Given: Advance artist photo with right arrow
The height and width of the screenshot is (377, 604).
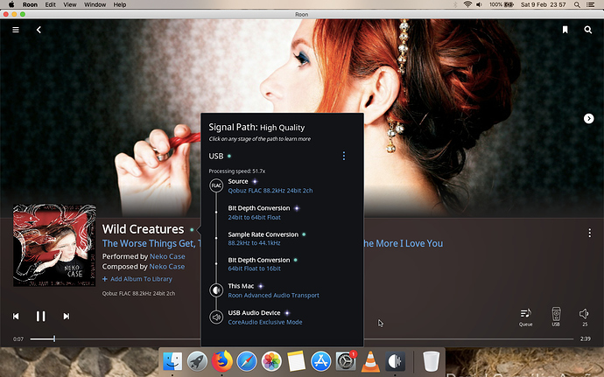Looking at the screenshot, I should (588, 119).
